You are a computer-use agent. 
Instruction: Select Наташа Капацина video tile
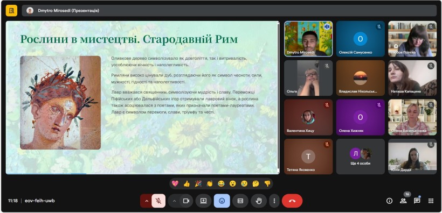[412, 78]
